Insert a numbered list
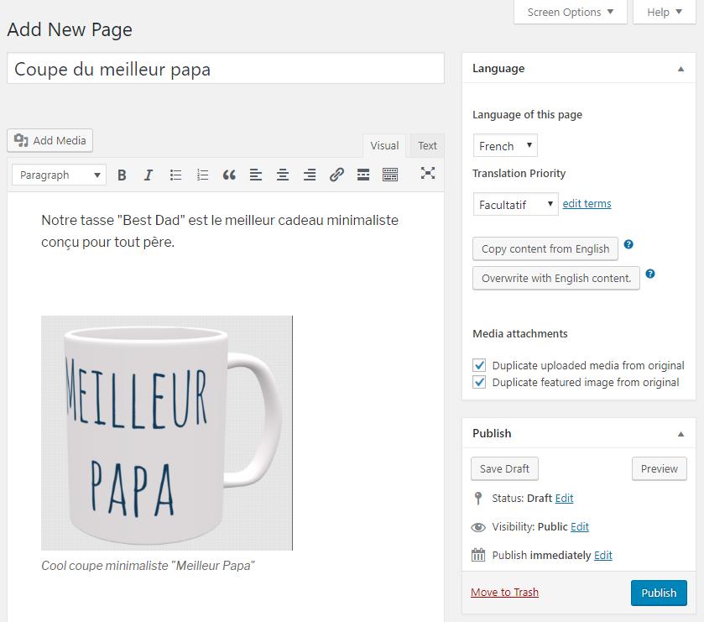 [x=202, y=175]
